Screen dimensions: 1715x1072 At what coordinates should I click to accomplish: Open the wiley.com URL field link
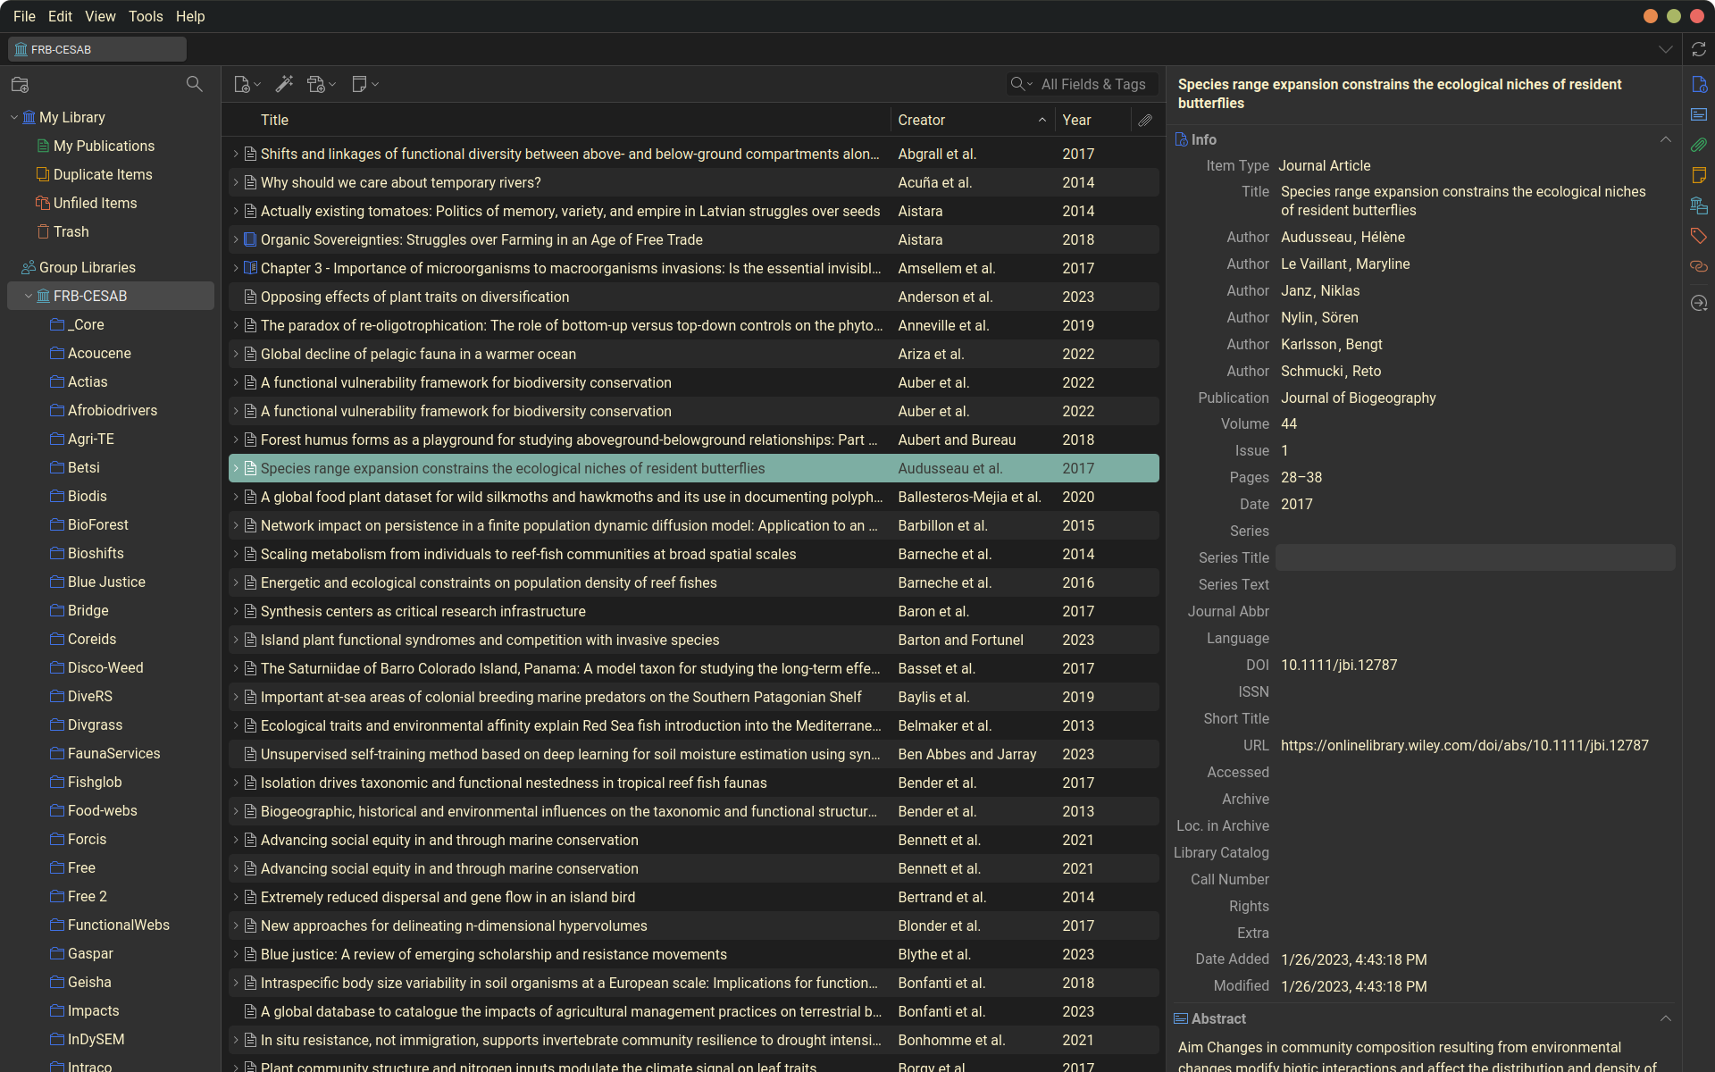click(1464, 745)
